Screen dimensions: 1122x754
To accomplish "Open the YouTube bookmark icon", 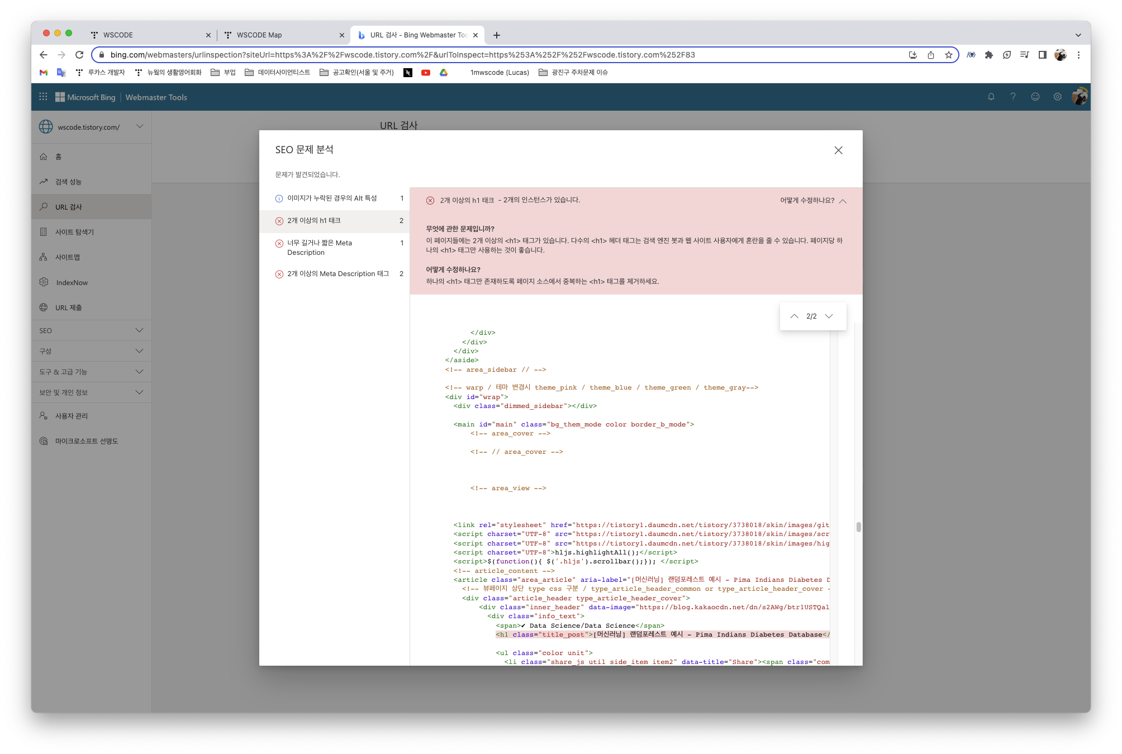I will pos(426,73).
